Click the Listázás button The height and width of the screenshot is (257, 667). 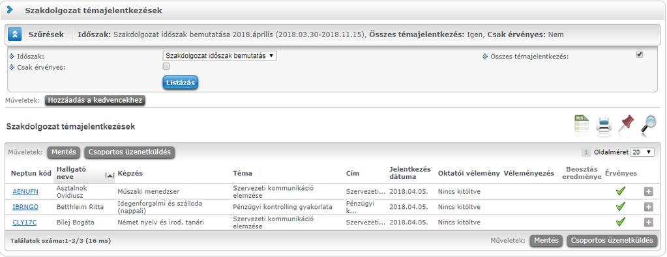tap(181, 83)
